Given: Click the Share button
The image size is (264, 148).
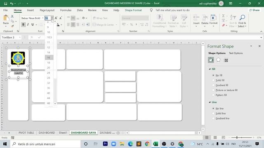Looking at the screenshot, I should [255, 10].
